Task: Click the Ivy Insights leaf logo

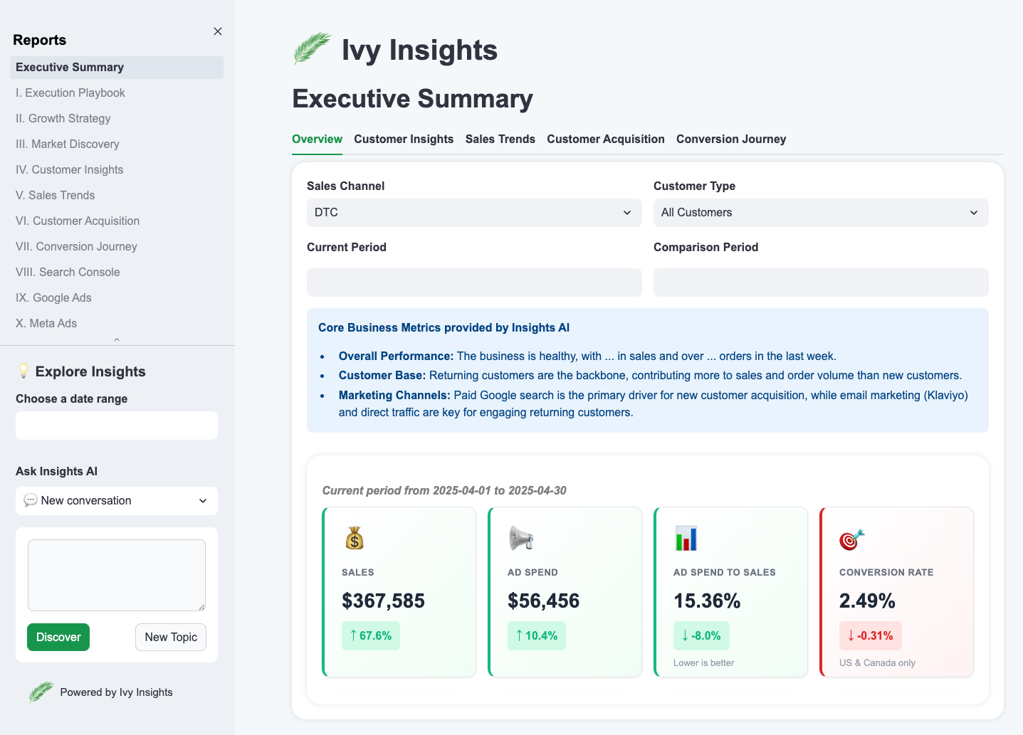Action: (x=312, y=48)
